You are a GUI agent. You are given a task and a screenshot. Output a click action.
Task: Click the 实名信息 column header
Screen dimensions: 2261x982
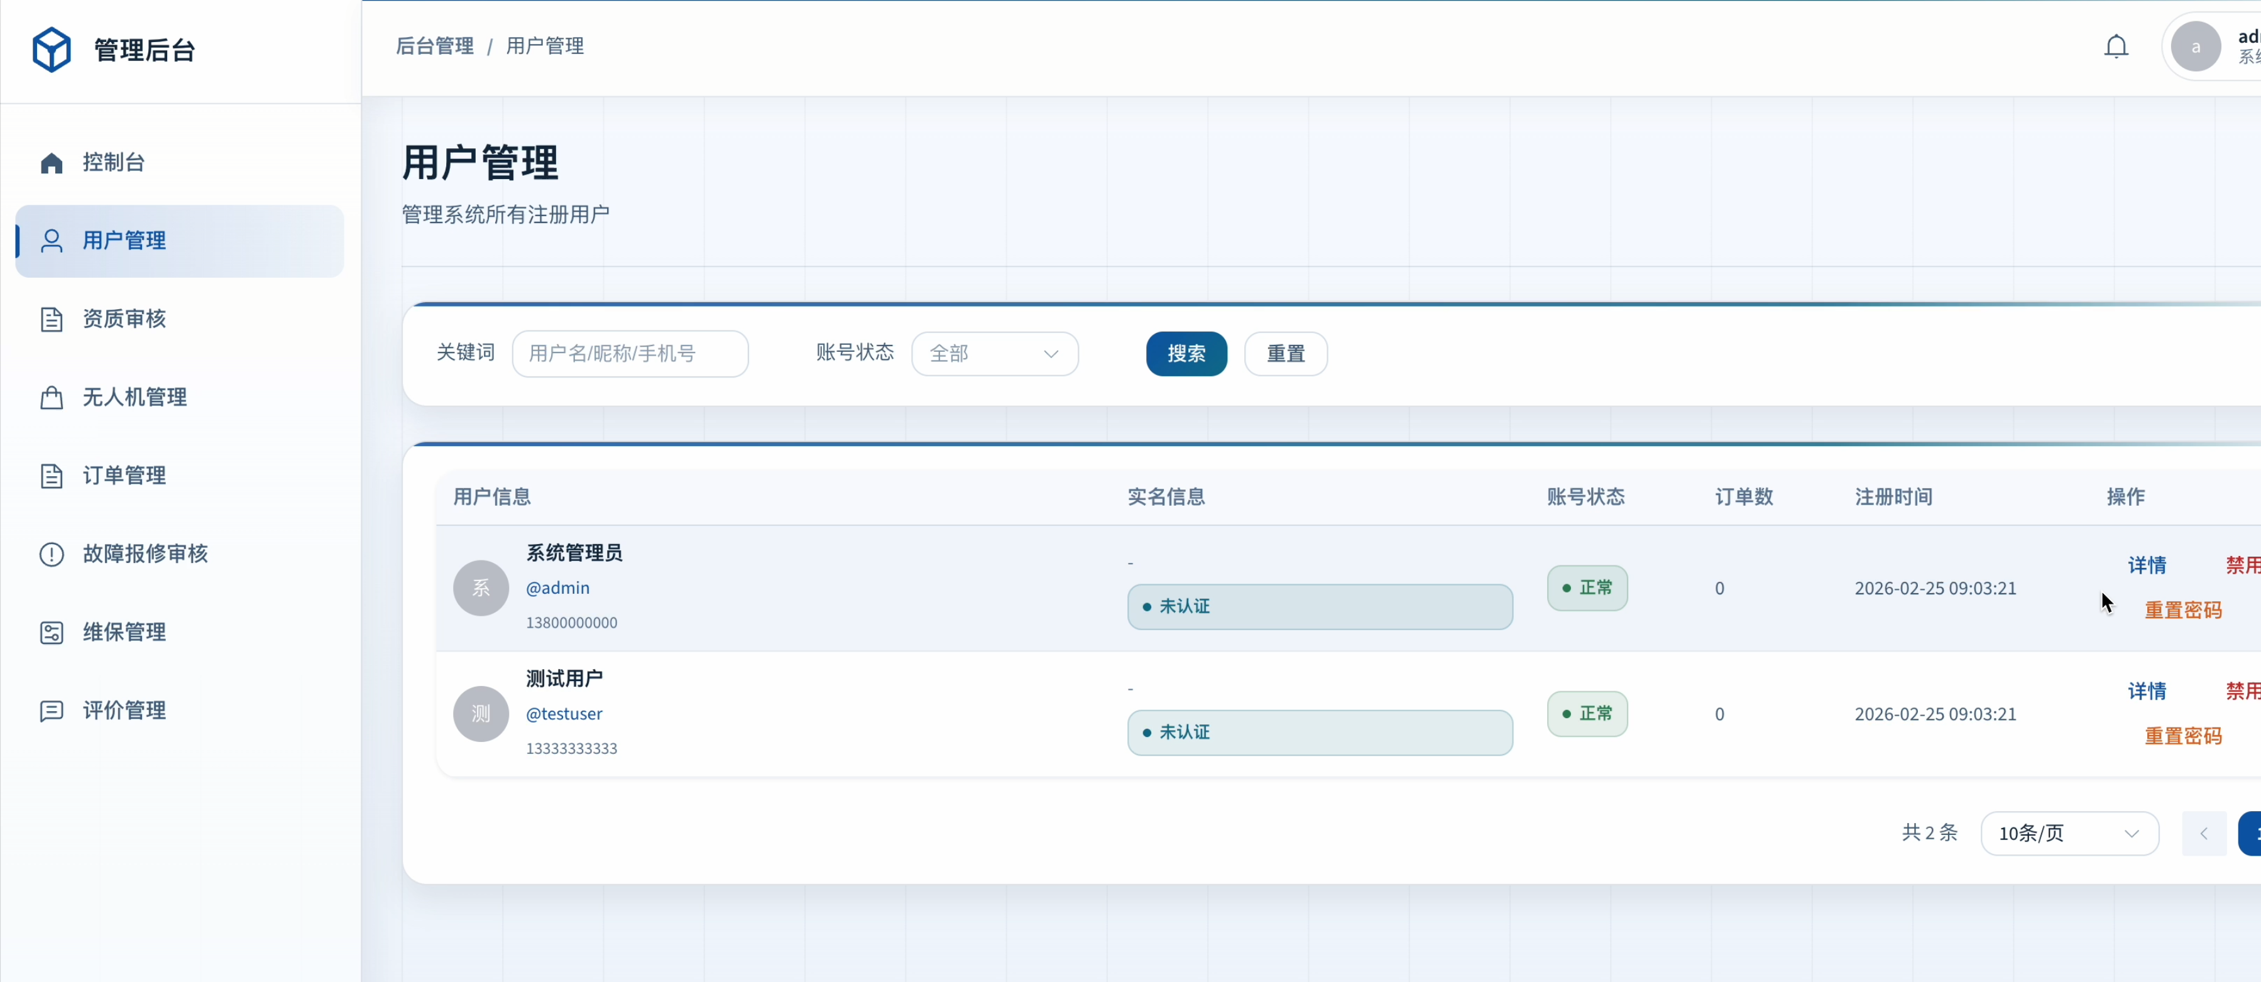coord(1166,497)
